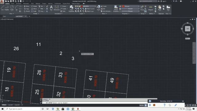Activate the Copy command
Image resolution: width=197 pixels, height=111 pixels.
[x=26, y=9]
